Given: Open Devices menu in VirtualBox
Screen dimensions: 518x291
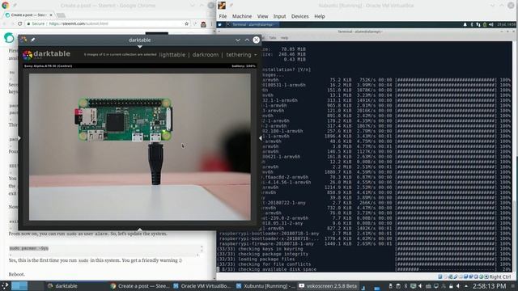Looking at the screenshot, I should coord(300,16).
